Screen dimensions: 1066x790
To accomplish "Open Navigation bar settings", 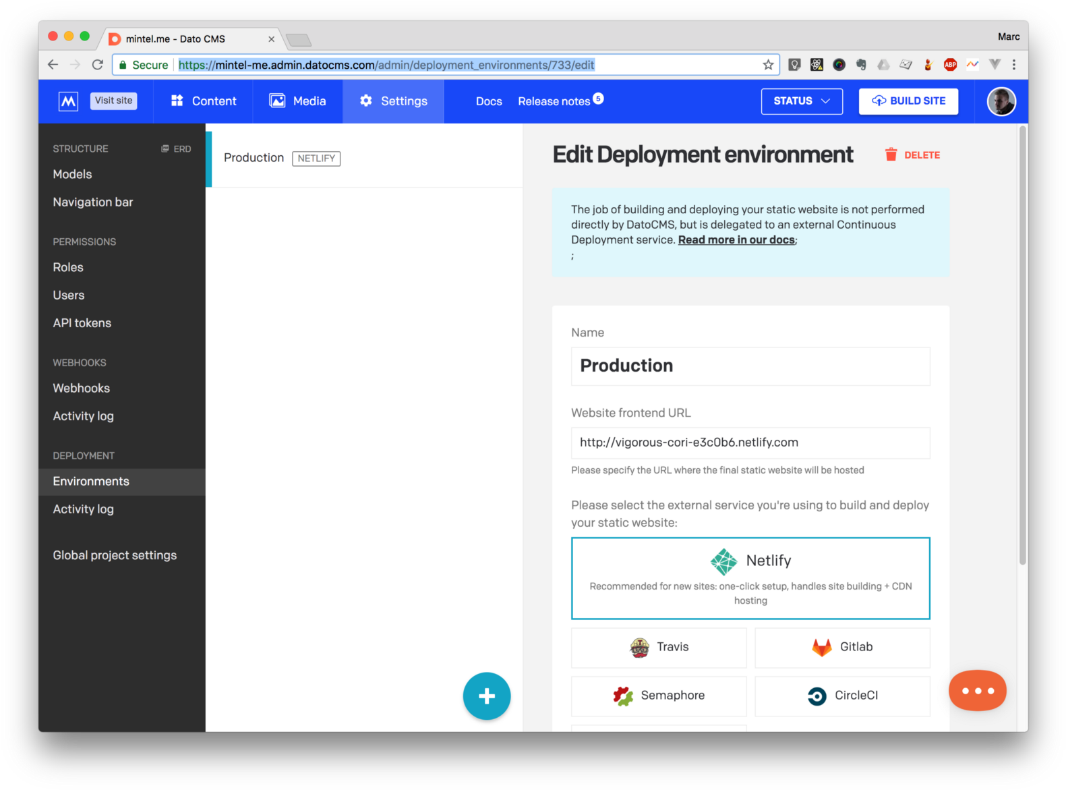I will click(x=93, y=202).
